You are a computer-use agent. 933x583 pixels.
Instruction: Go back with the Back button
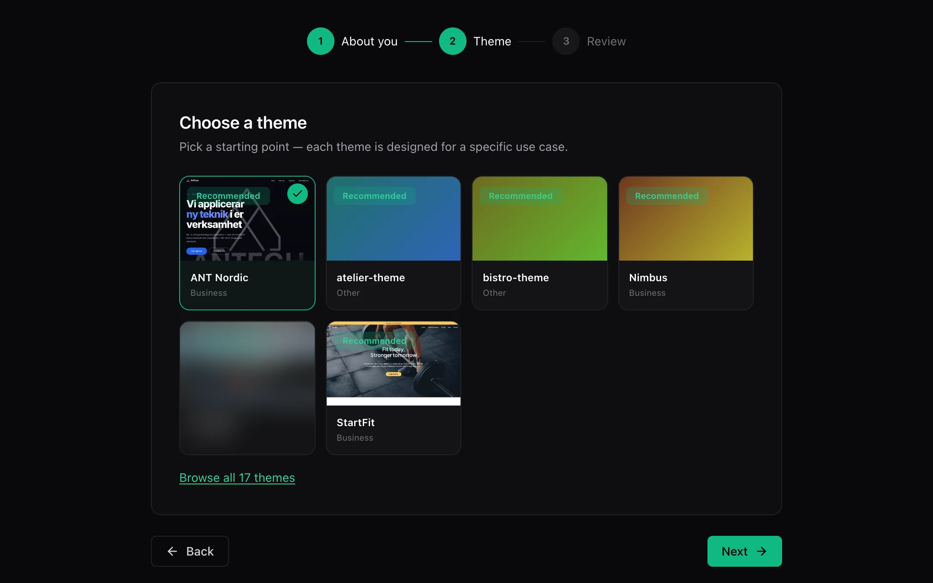190,551
